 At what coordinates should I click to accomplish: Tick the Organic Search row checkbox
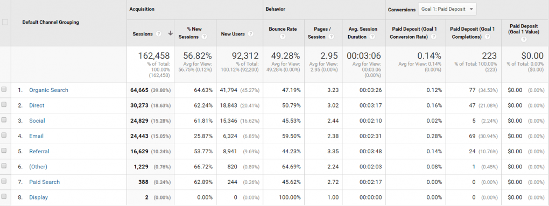(4, 89)
